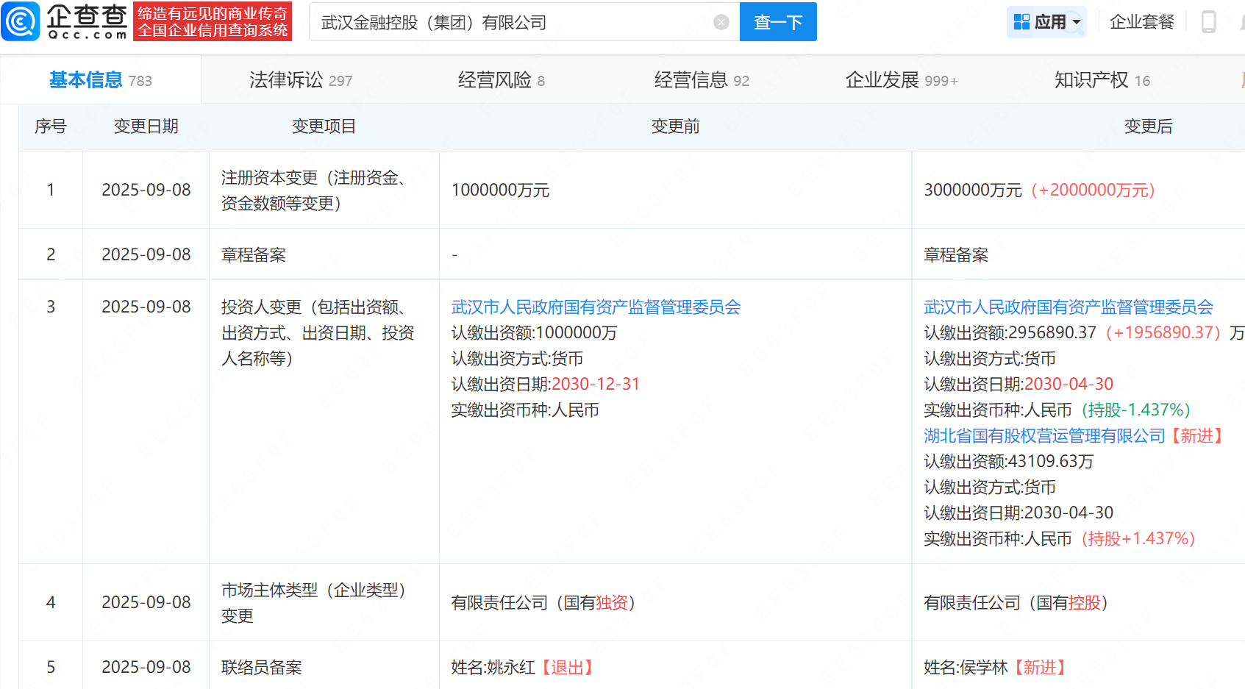Click the 1000000万元 value in row 1
This screenshot has width=1245, height=689.
(x=500, y=190)
